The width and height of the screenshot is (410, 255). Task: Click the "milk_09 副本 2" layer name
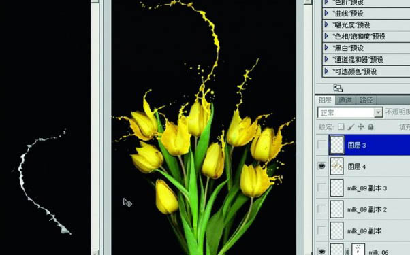point(367,209)
